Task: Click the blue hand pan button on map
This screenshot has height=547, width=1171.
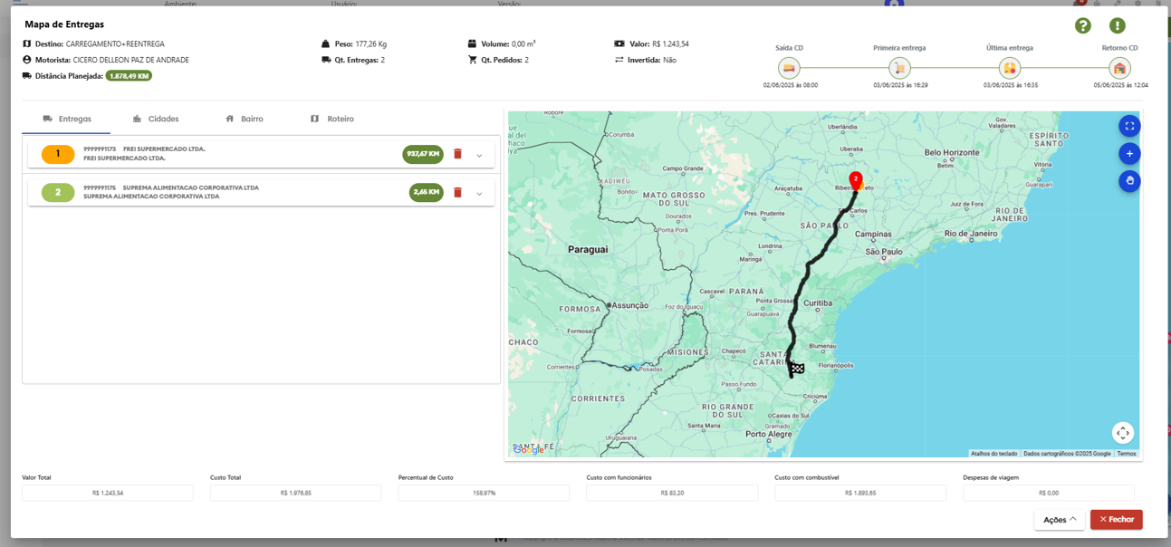Action: tap(1129, 181)
